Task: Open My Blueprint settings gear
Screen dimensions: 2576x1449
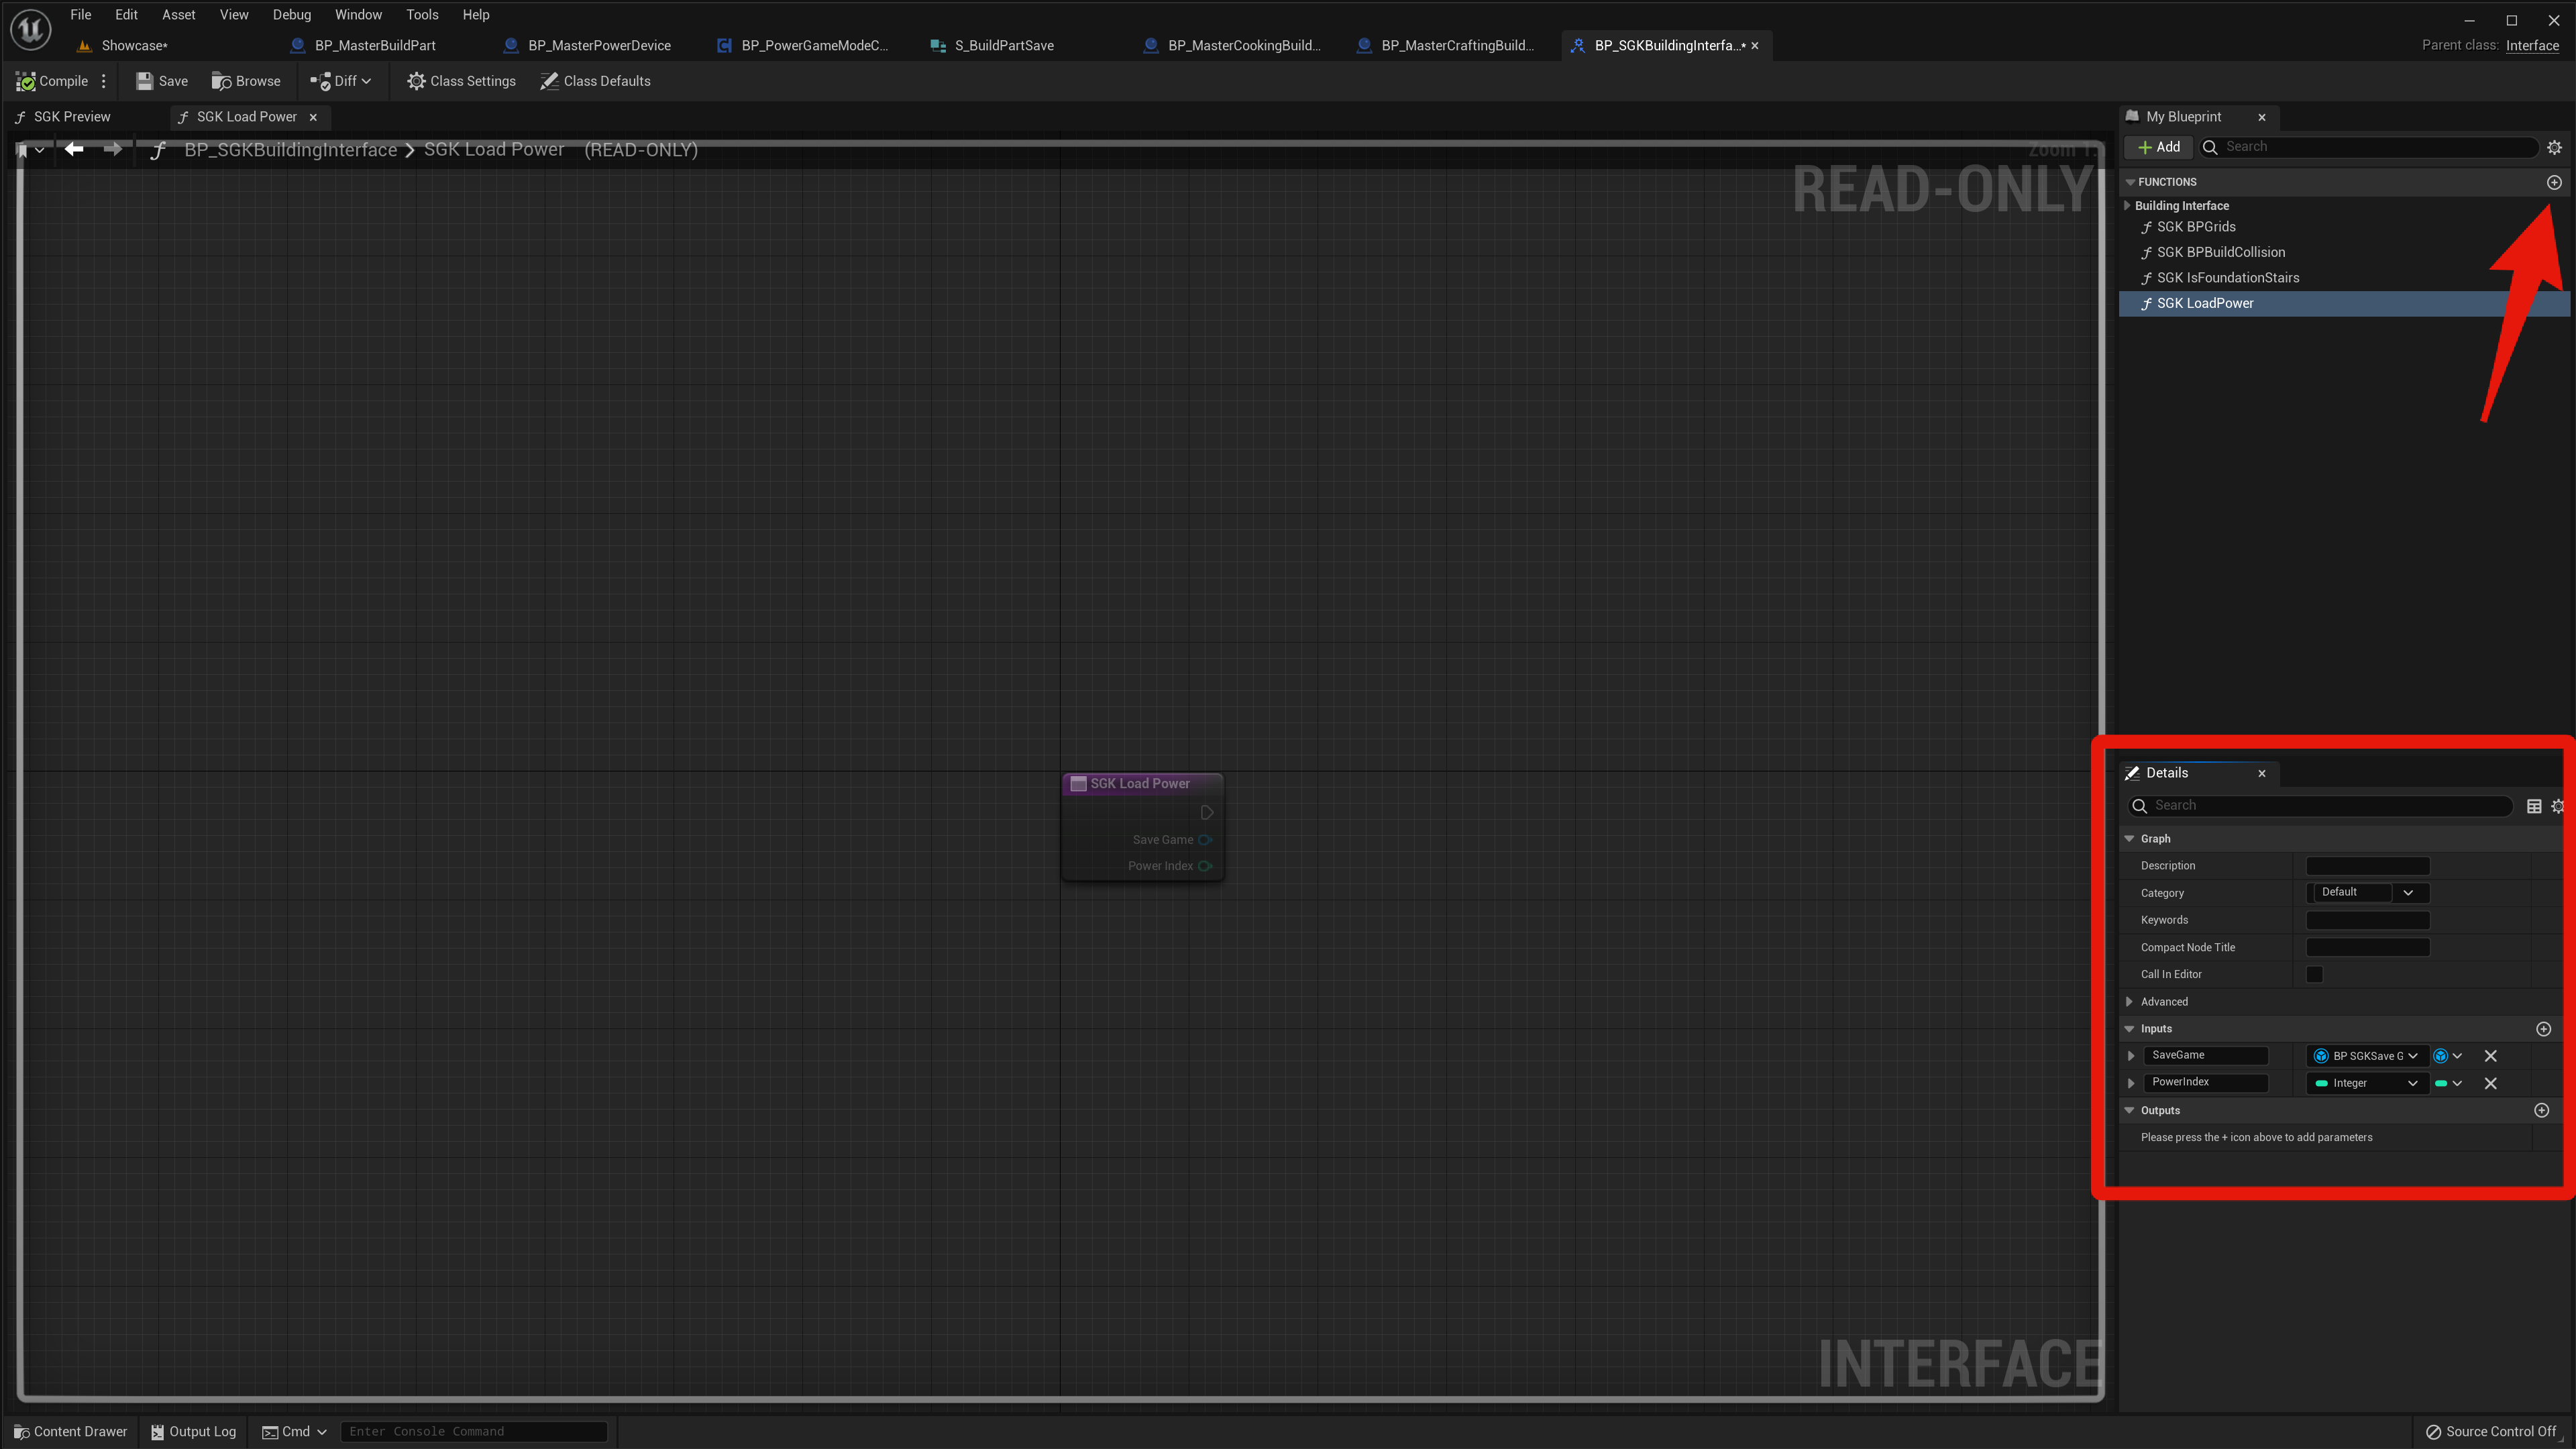Action: coord(2553,147)
